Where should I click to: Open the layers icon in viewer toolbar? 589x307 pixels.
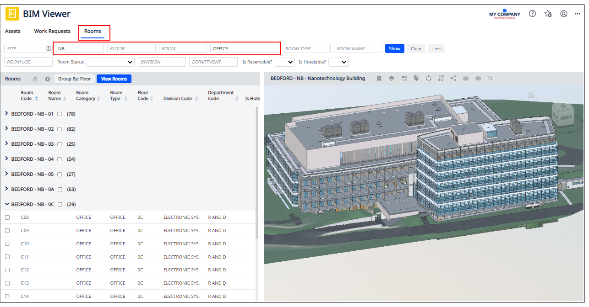tap(392, 79)
